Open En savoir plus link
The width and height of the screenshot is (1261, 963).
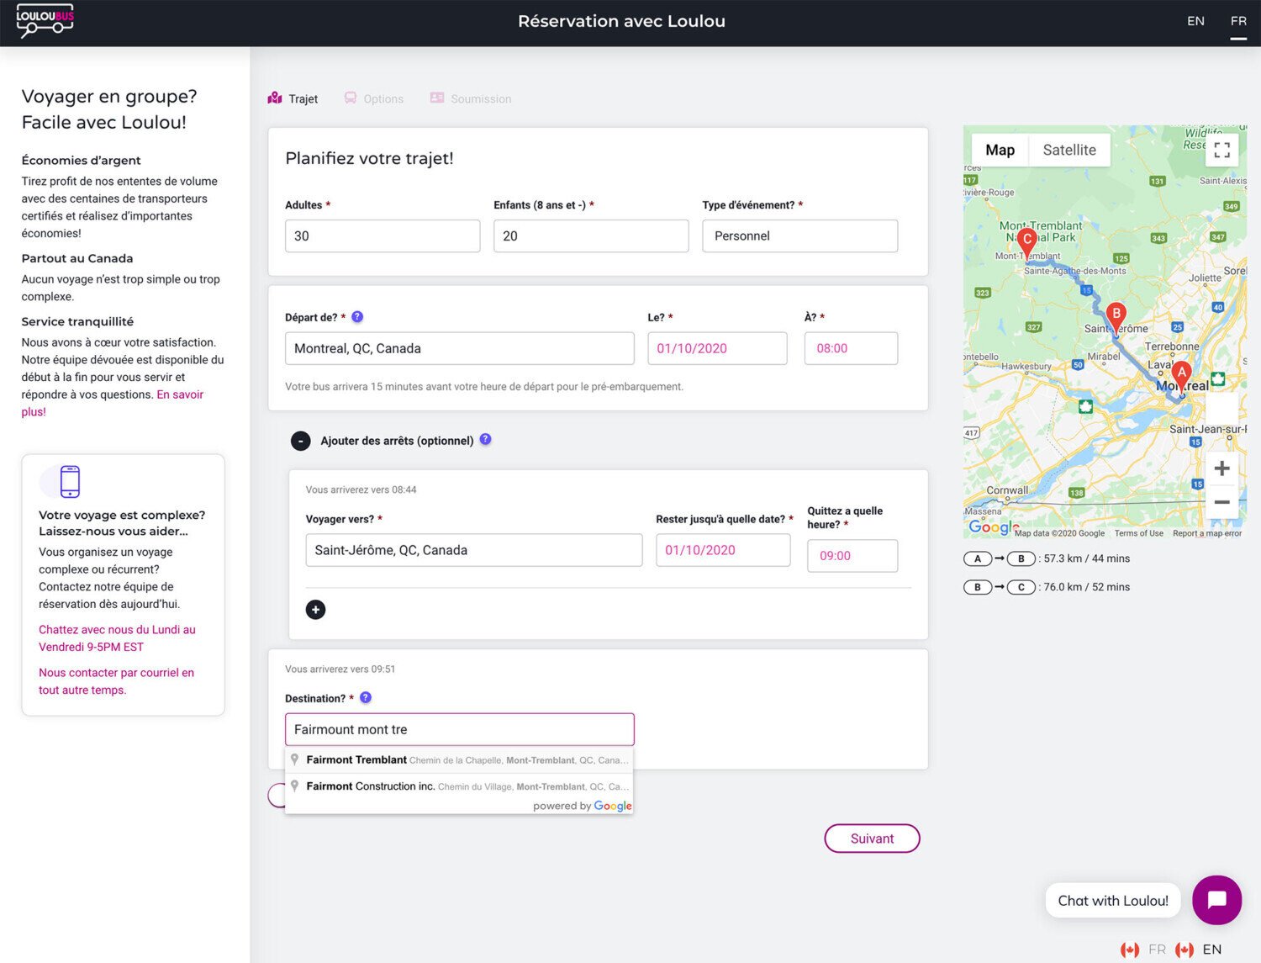point(112,403)
